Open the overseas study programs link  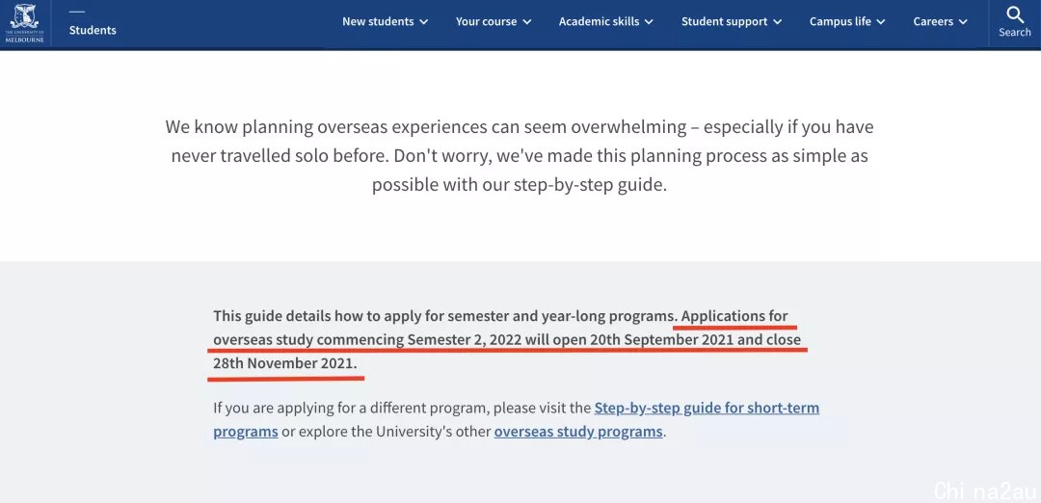click(x=578, y=432)
